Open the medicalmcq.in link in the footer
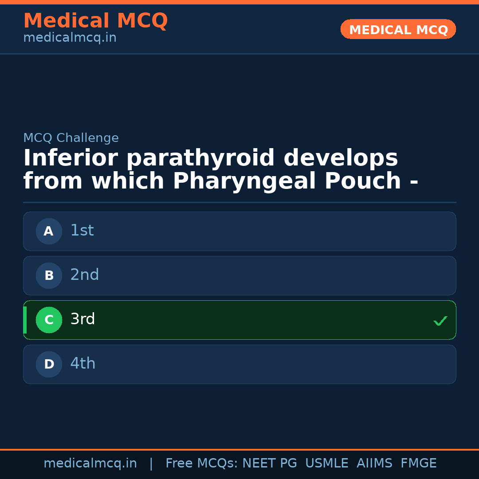The height and width of the screenshot is (479, 479). click(x=90, y=463)
